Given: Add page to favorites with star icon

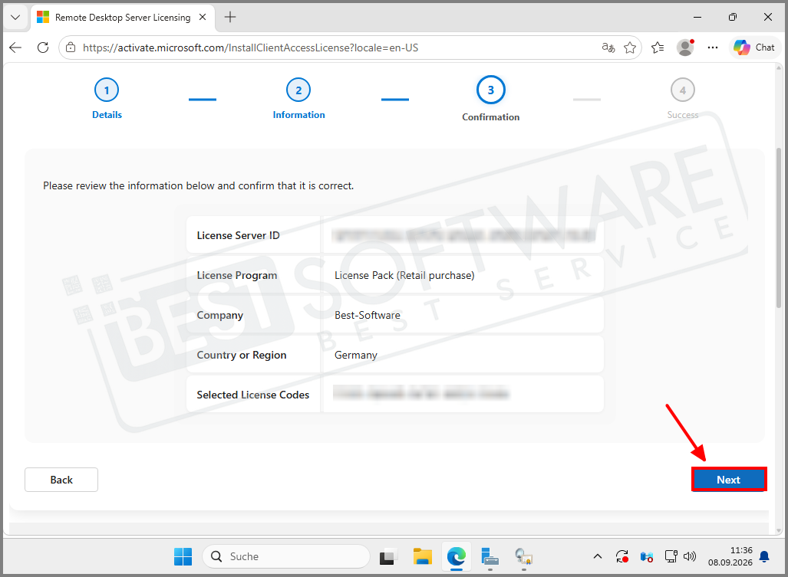Looking at the screenshot, I should 630,48.
